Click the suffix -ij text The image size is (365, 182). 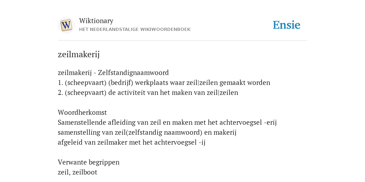click(202, 142)
